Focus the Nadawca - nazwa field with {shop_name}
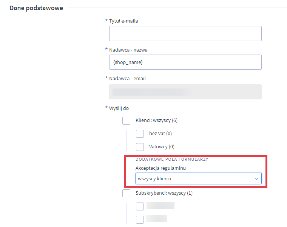 click(x=185, y=62)
